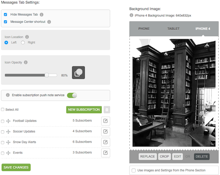Click the info icon next to Hide Messages Tab

(x=42, y=15)
